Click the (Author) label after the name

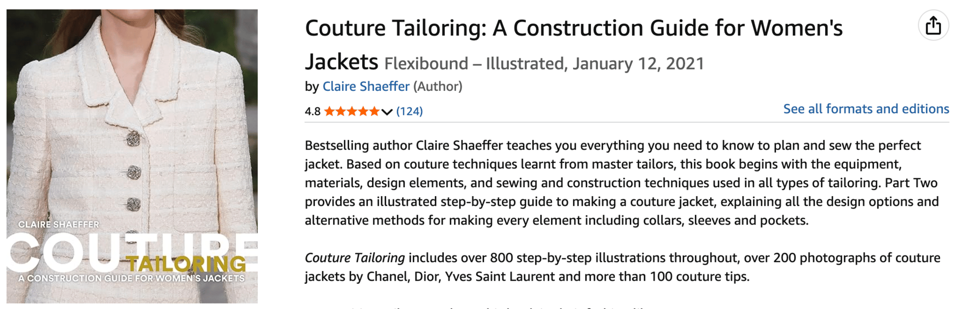(438, 86)
